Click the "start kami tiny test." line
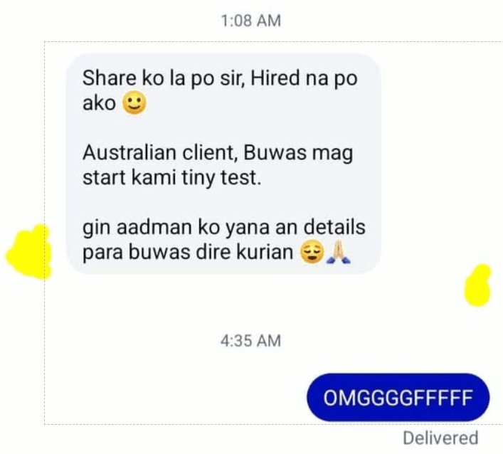Image resolution: width=503 pixels, height=454 pixels. pyautogui.click(x=172, y=177)
